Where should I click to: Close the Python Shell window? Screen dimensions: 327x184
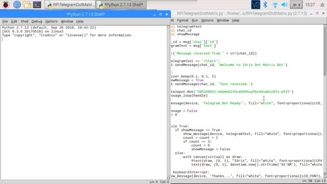point(167,14)
